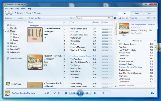This screenshot has height=101, width=161.
Task: Skip to previous track
Action: [x=73, y=93]
